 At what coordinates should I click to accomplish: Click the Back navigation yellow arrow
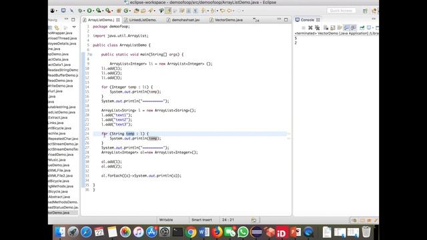[230, 11]
